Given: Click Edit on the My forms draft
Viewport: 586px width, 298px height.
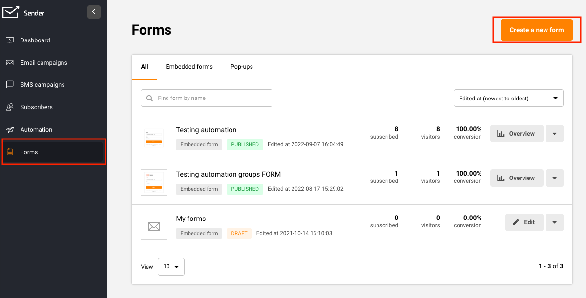Looking at the screenshot, I should 524,222.
